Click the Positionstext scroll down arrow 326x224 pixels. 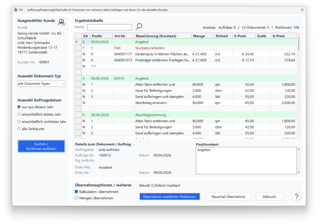299,172
